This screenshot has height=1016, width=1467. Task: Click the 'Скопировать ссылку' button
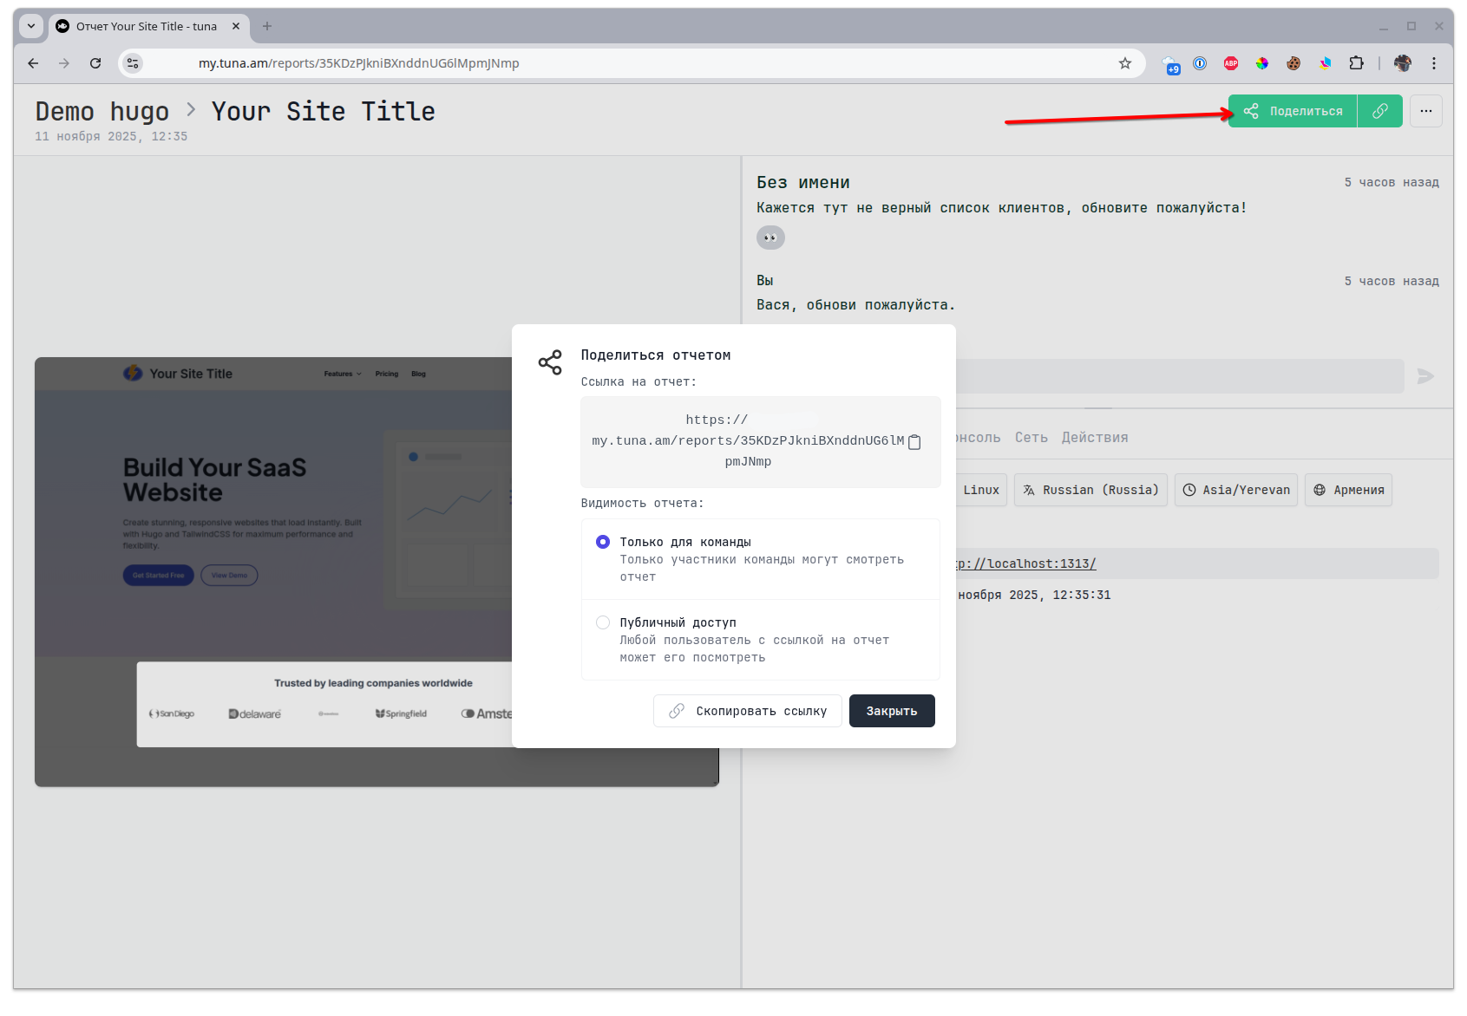(x=747, y=711)
